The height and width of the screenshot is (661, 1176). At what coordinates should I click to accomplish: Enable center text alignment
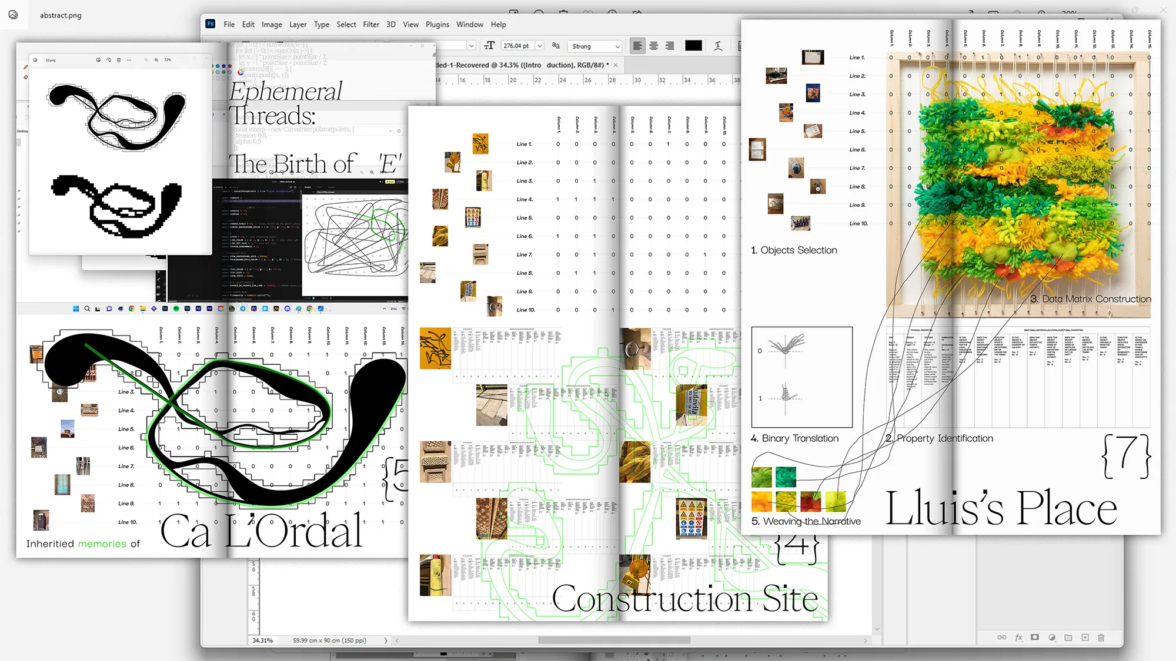[x=654, y=45]
